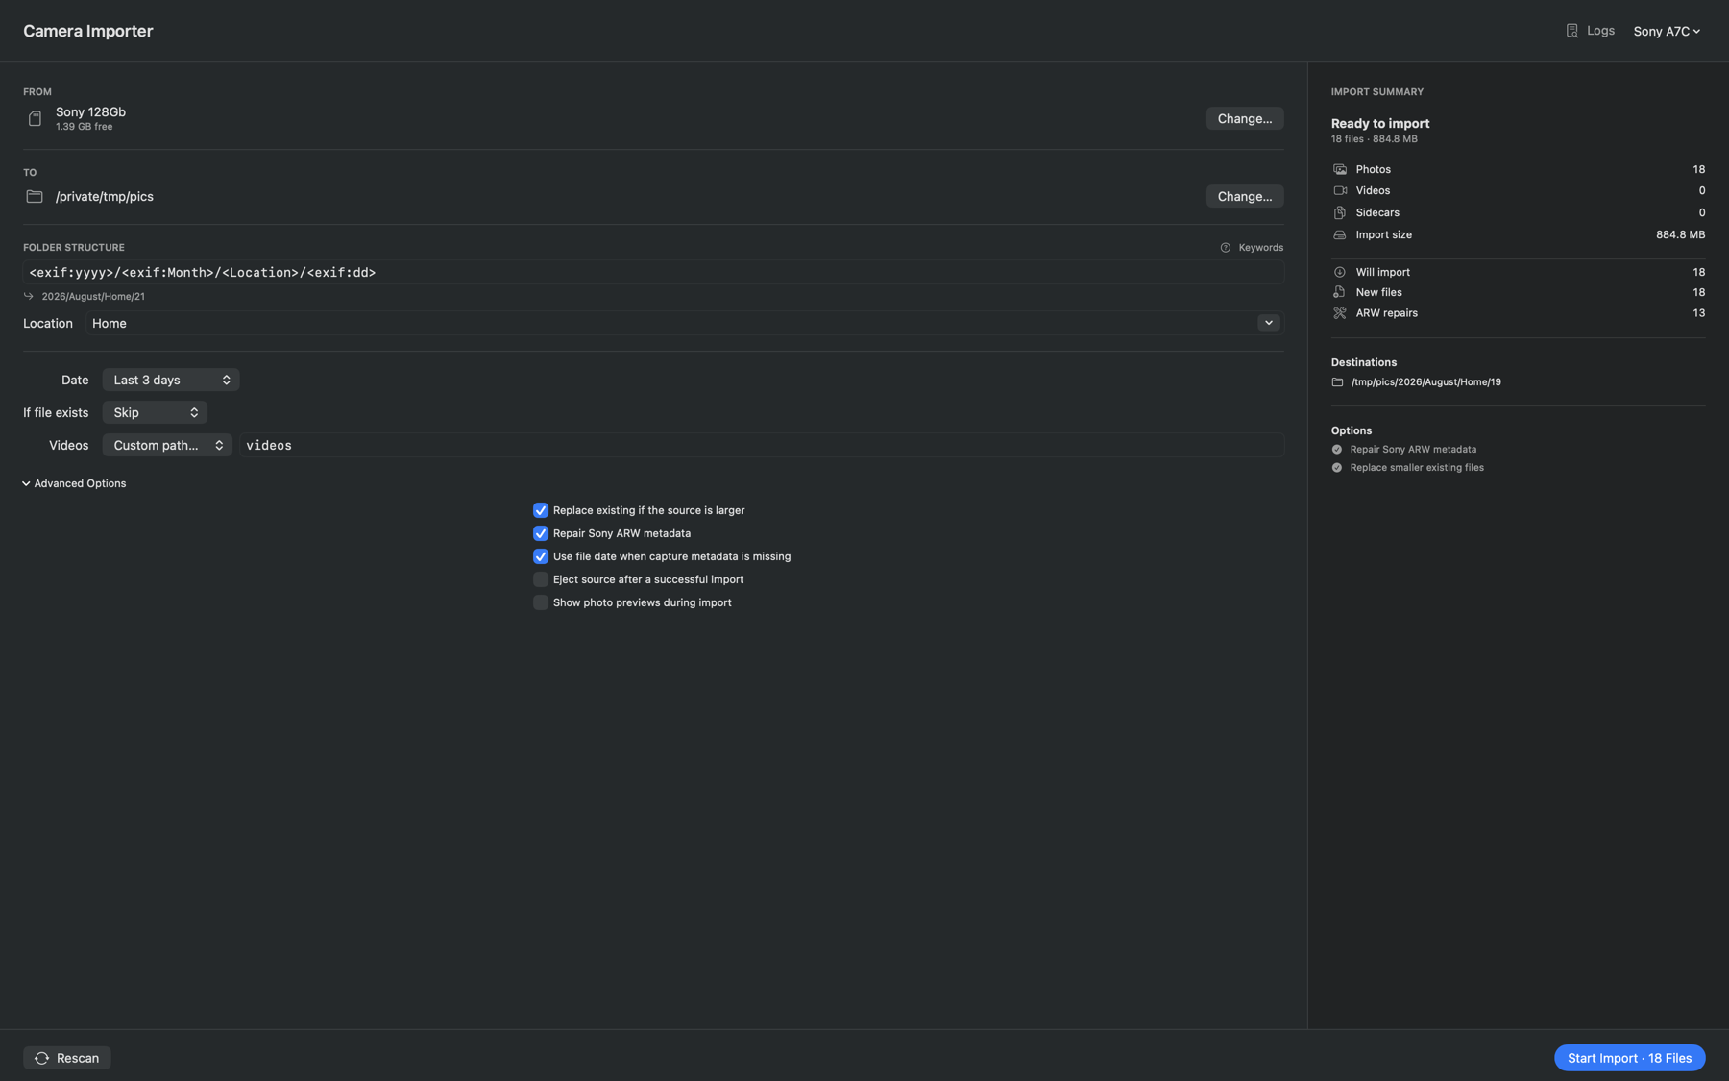Edit the folder structure pattern field
The height and width of the screenshot is (1081, 1729).
coord(653,272)
